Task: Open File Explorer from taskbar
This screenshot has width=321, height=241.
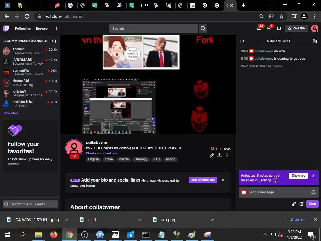Action: [x=38, y=235]
